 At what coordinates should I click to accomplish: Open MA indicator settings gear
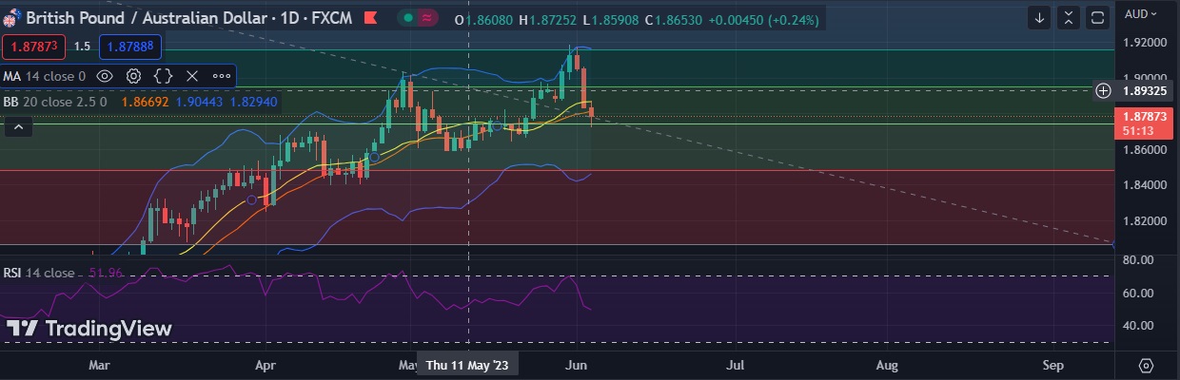click(x=134, y=76)
